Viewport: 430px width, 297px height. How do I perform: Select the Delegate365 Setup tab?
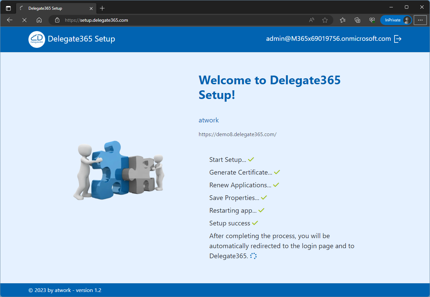50,8
